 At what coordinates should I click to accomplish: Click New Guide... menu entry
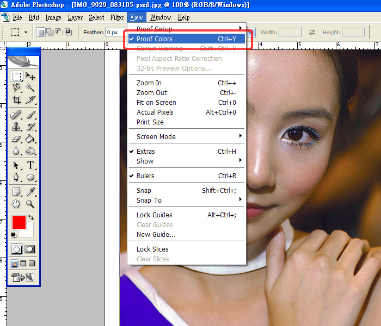coord(156,235)
